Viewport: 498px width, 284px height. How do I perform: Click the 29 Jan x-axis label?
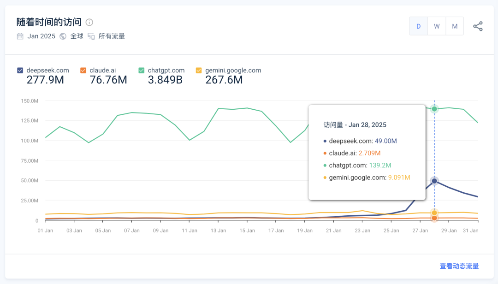click(449, 231)
